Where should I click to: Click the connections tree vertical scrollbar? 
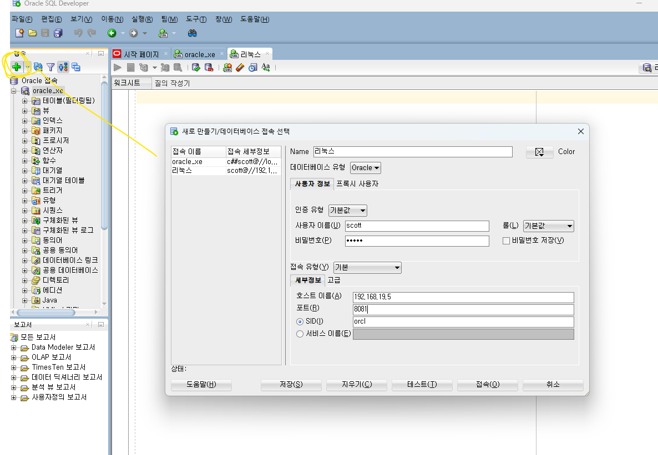coord(104,155)
